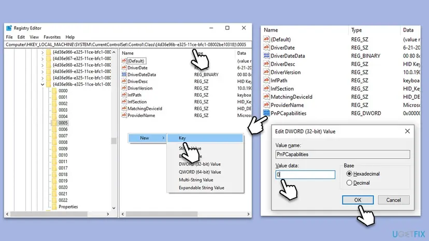Image resolution: width=429 pixels, height=241 pixels.
Task: Select the ProviderName string icon in Registry Editor
Action: pos(124,115)
